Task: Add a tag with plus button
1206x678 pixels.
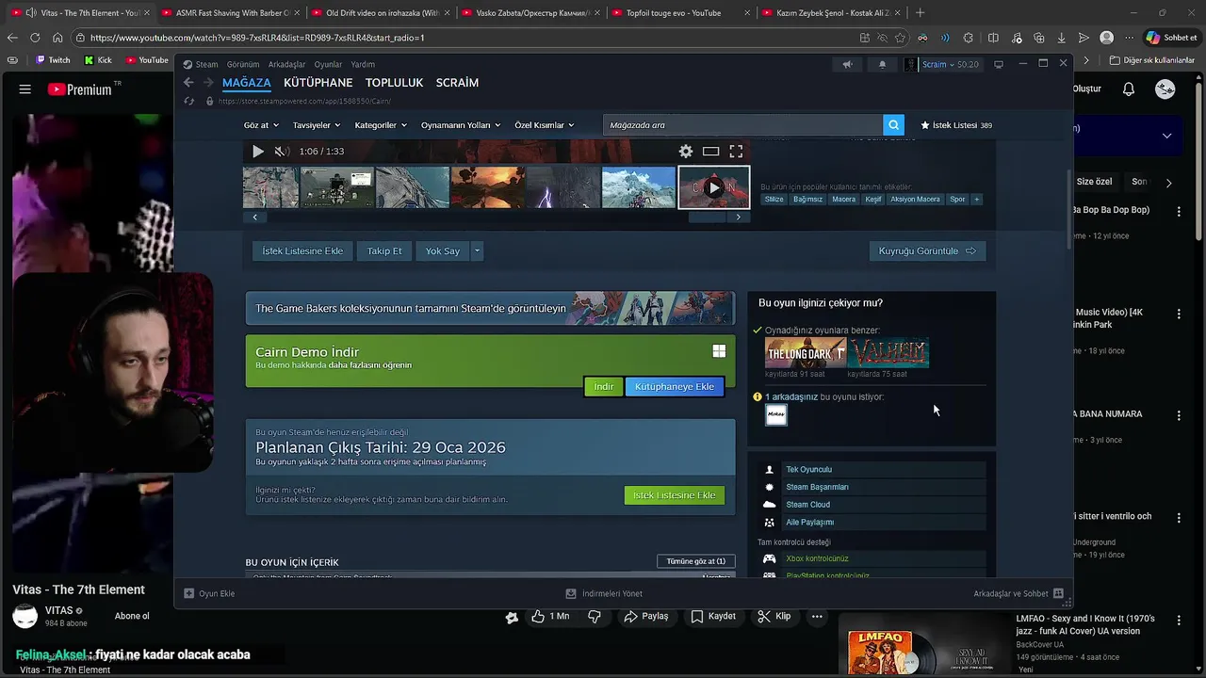Action: click(977, 200)
